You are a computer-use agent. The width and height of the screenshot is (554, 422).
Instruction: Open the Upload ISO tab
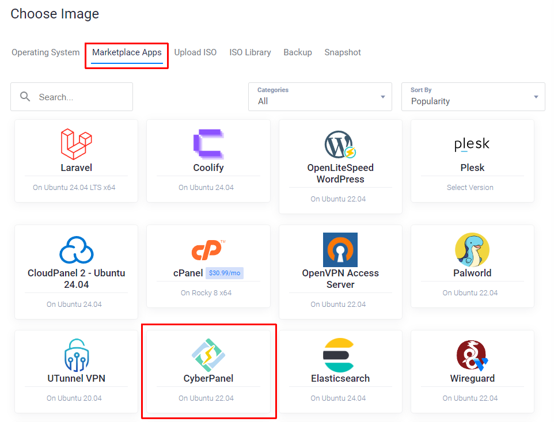pyautogui.click(x=195, y=52)
